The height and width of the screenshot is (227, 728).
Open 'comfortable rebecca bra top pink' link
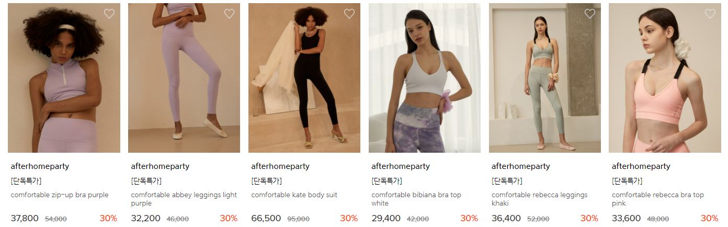click(x=658, y=199)
